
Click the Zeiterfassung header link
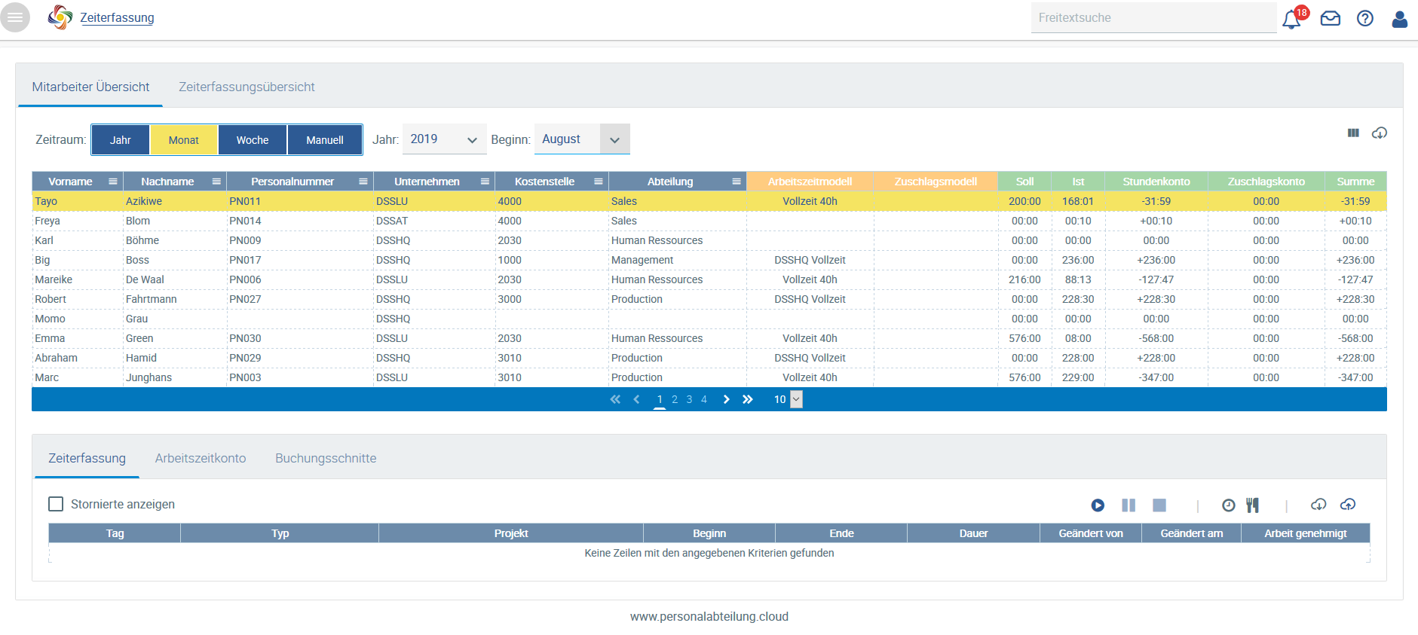[117, 18]
